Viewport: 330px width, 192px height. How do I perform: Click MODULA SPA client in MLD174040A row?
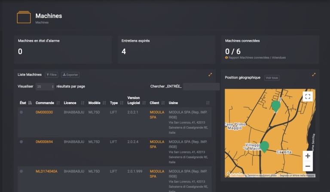[157, 174]
